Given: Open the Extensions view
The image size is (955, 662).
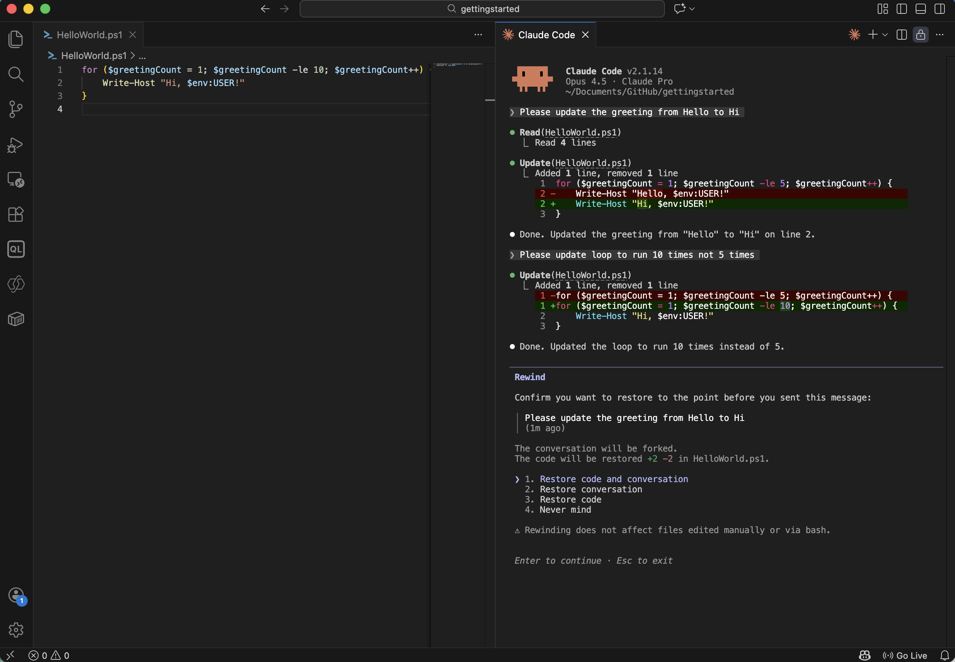Looking at the screenshot, I should click(16, 214).
